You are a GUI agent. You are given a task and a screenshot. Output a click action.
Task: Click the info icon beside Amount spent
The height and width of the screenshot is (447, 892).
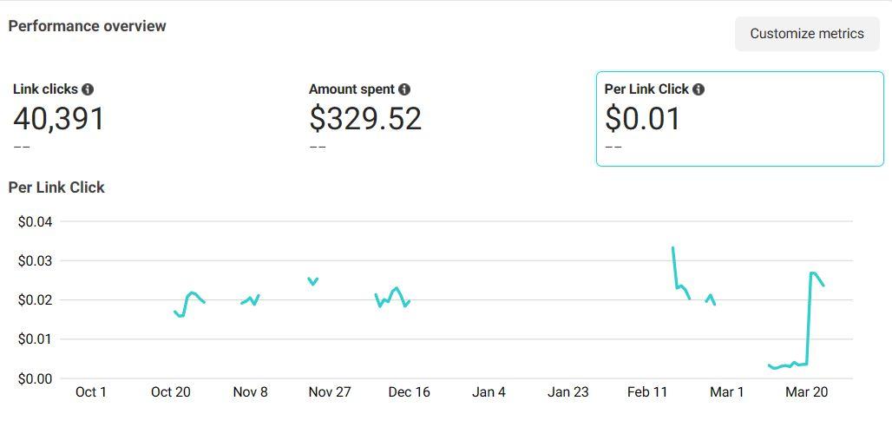(404, 89)
